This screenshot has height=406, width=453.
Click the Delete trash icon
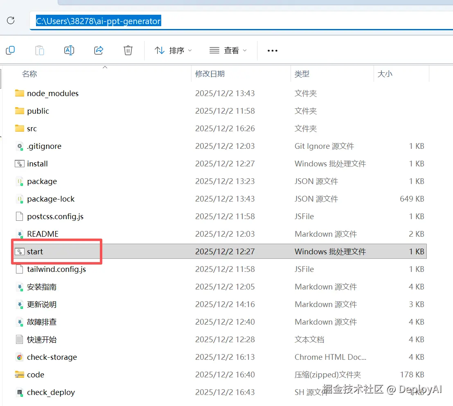pos(128,51)
